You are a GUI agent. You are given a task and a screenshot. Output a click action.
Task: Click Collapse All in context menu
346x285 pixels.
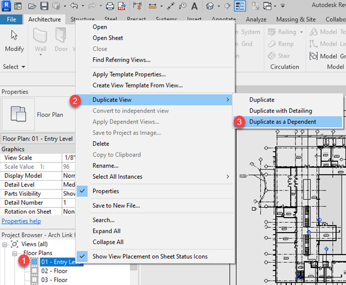(155, 242)
